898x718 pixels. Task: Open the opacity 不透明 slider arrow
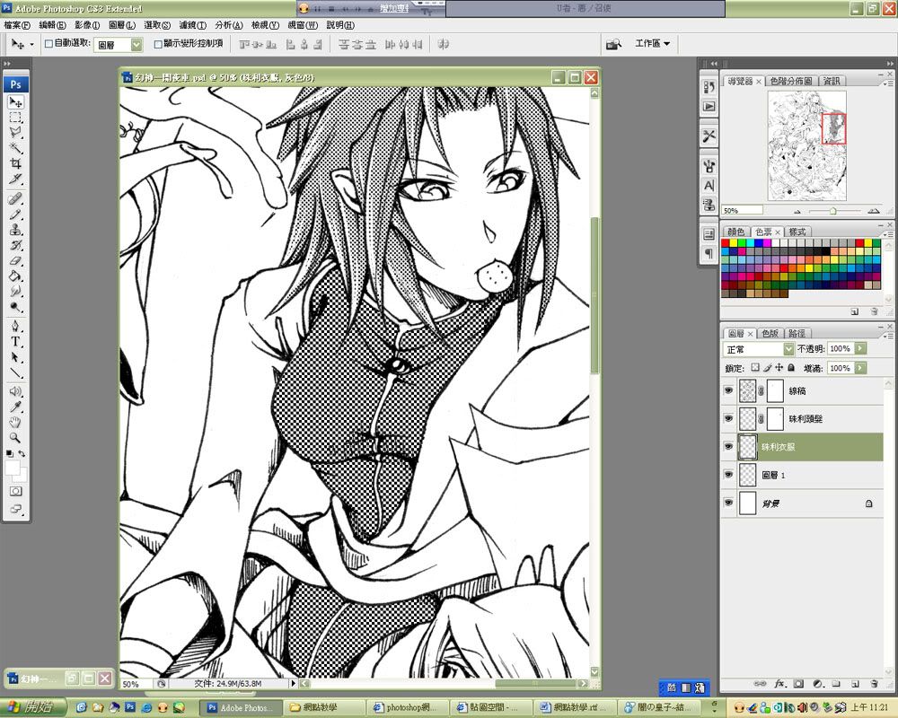[x=861, y=348]
